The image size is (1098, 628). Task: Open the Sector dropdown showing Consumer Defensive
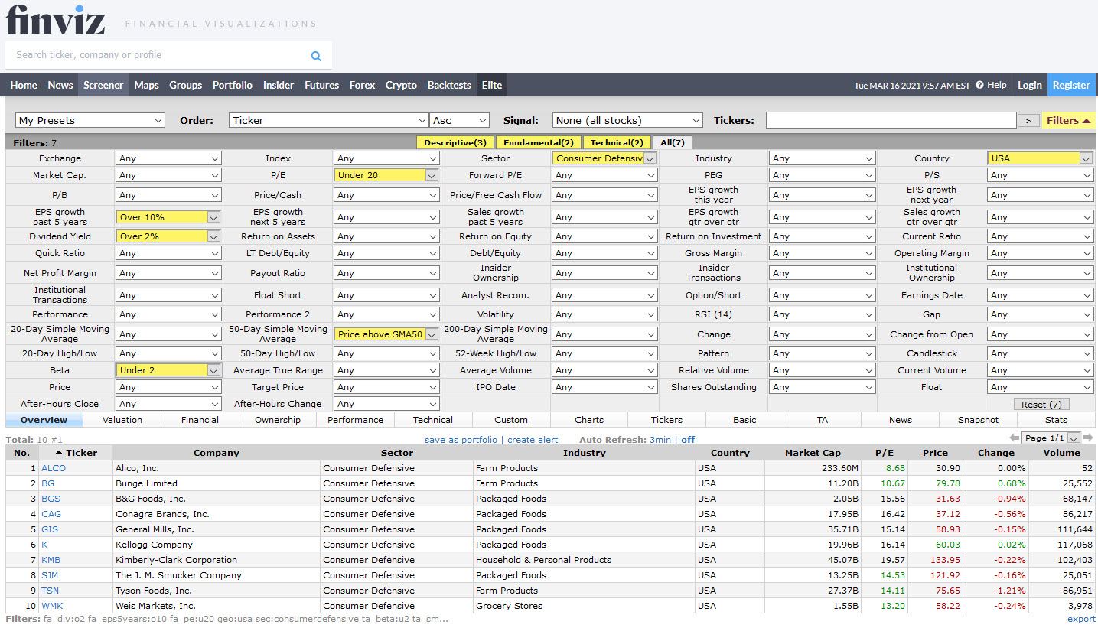tap(604, 158)
